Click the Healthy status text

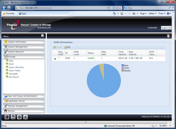click(91, 58)
